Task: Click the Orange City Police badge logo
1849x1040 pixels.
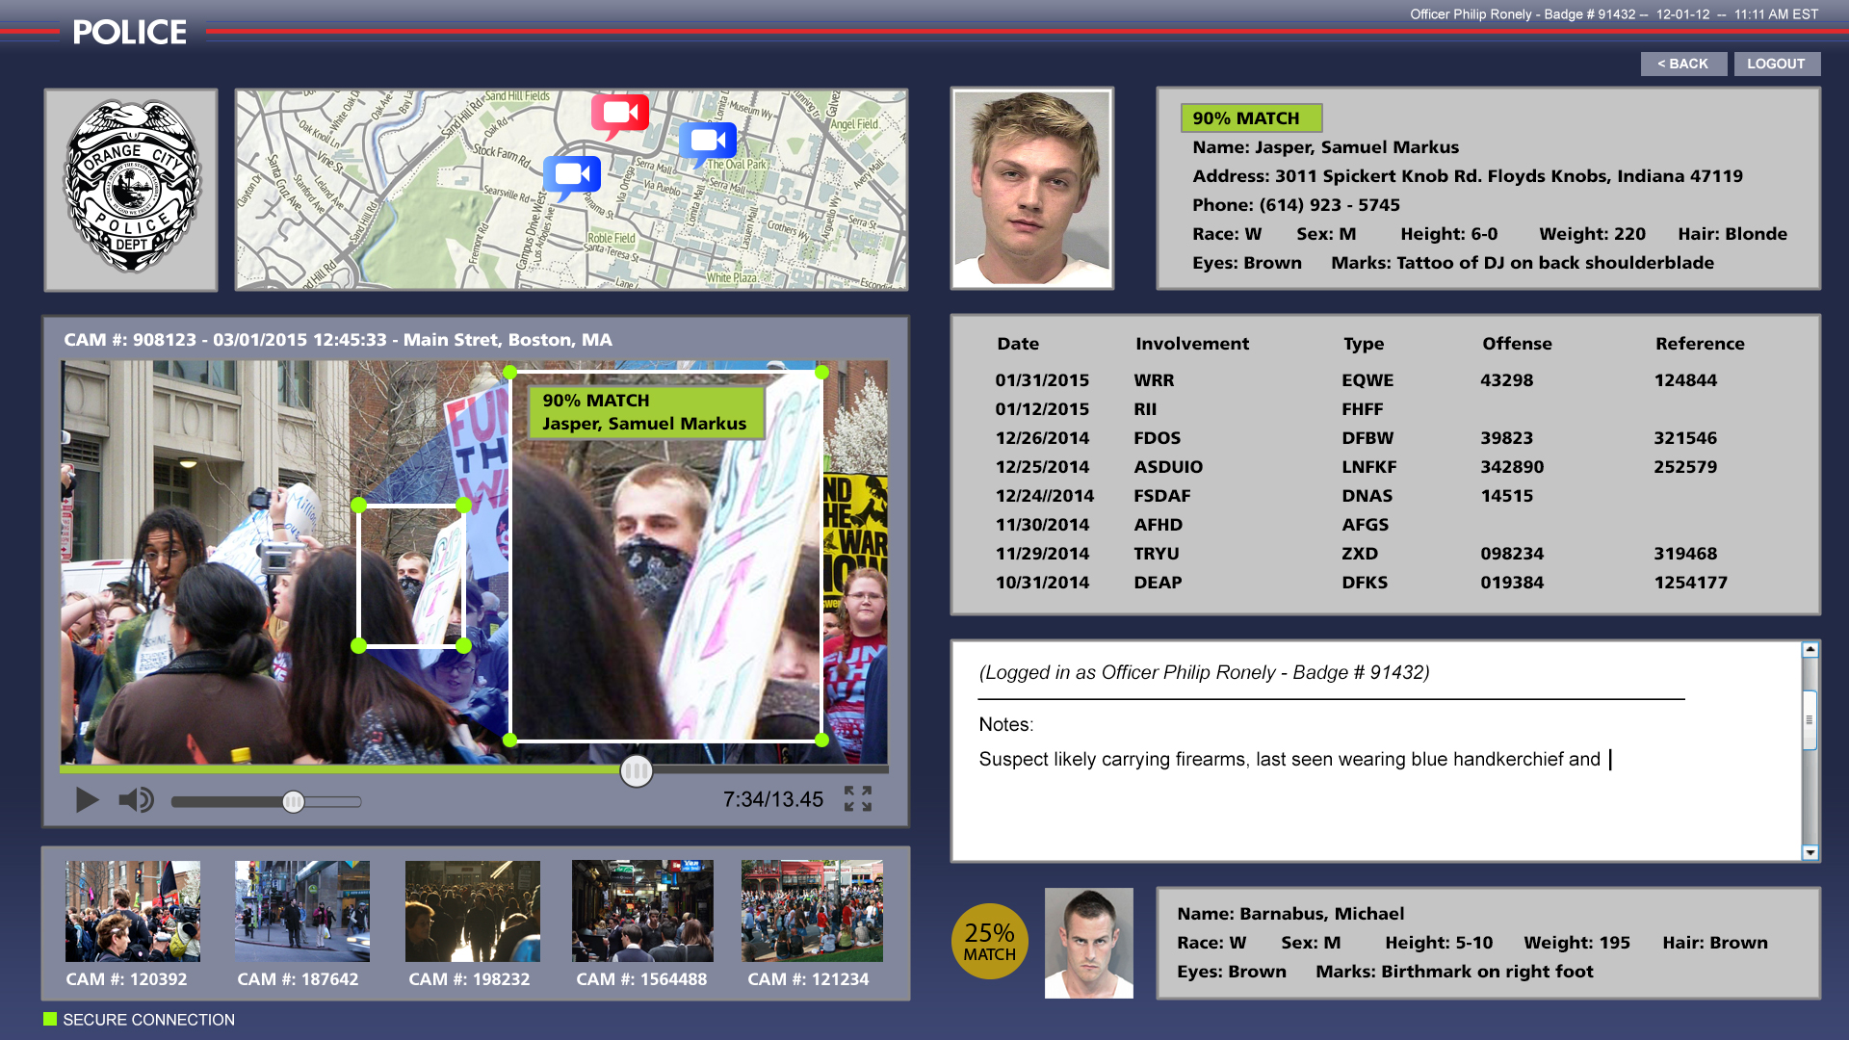Action: [131, 189]
